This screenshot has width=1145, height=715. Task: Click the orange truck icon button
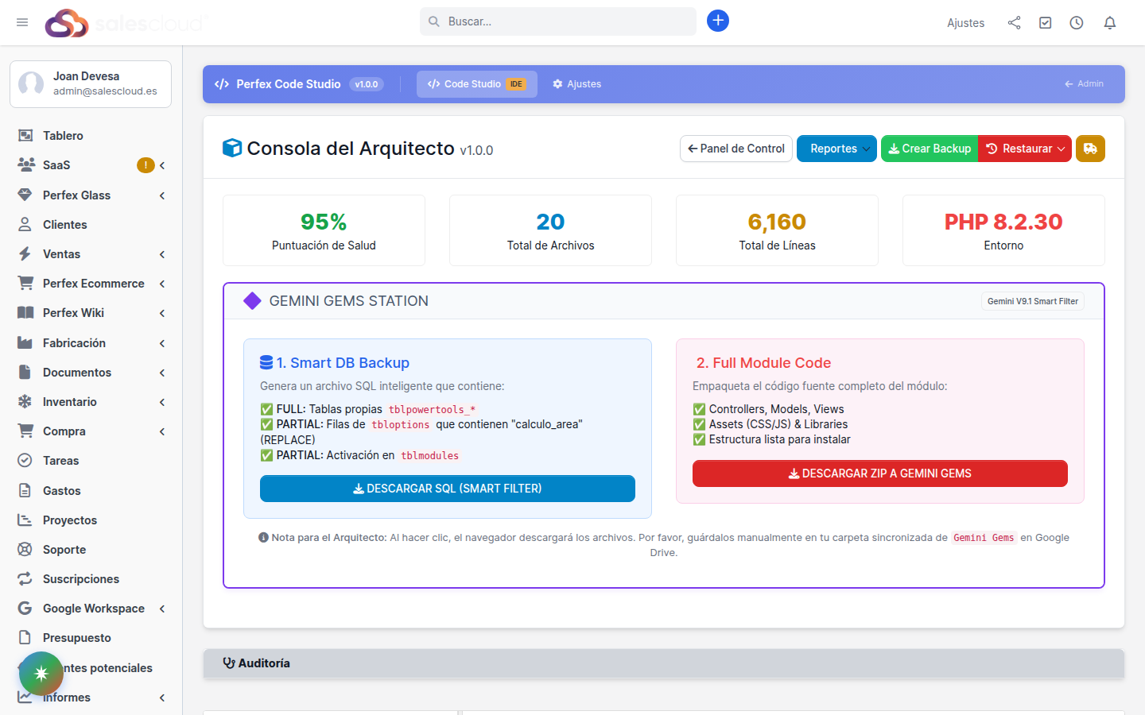[1090, 149]
